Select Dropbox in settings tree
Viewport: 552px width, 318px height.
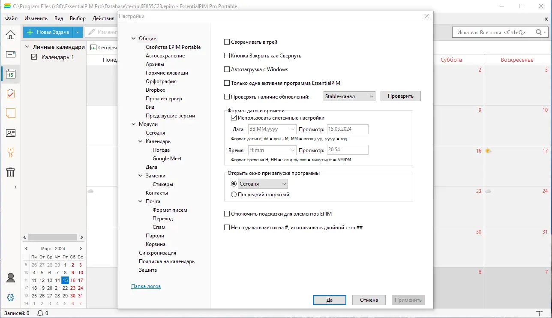click(156, 90)
